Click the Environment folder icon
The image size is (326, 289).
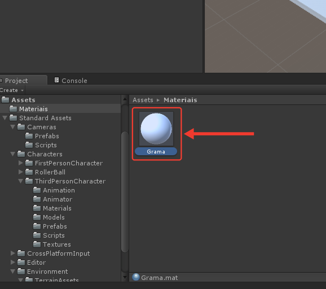21,271
